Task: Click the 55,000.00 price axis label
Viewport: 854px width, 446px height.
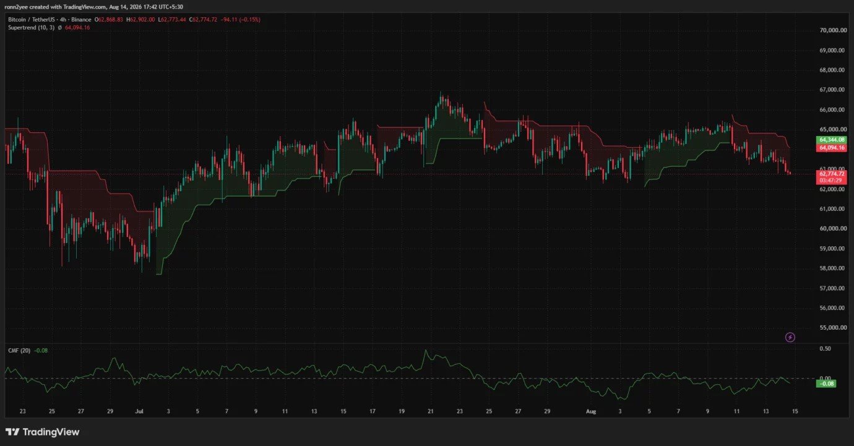Action: [832, 328]
